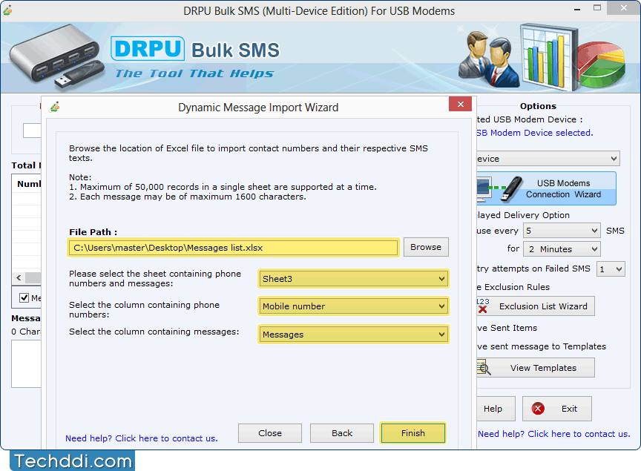Viewport: 641px width, 471px height.
Task: Toggle the checkbox beside 'Me' in main window
Action: [x=24, y=297]
